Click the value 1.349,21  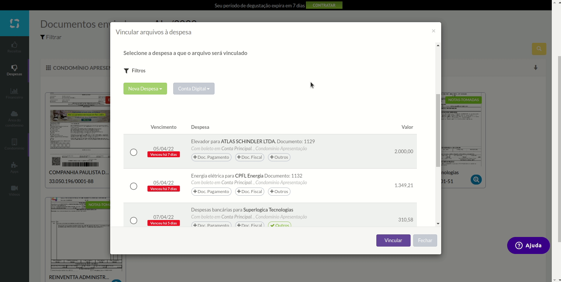click(x=404, y=185)
